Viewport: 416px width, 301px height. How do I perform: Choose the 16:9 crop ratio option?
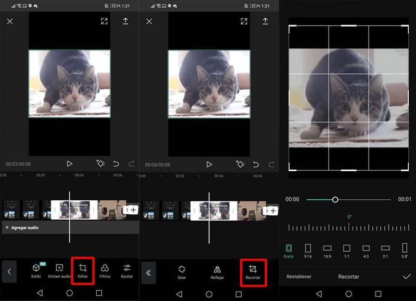327,251
